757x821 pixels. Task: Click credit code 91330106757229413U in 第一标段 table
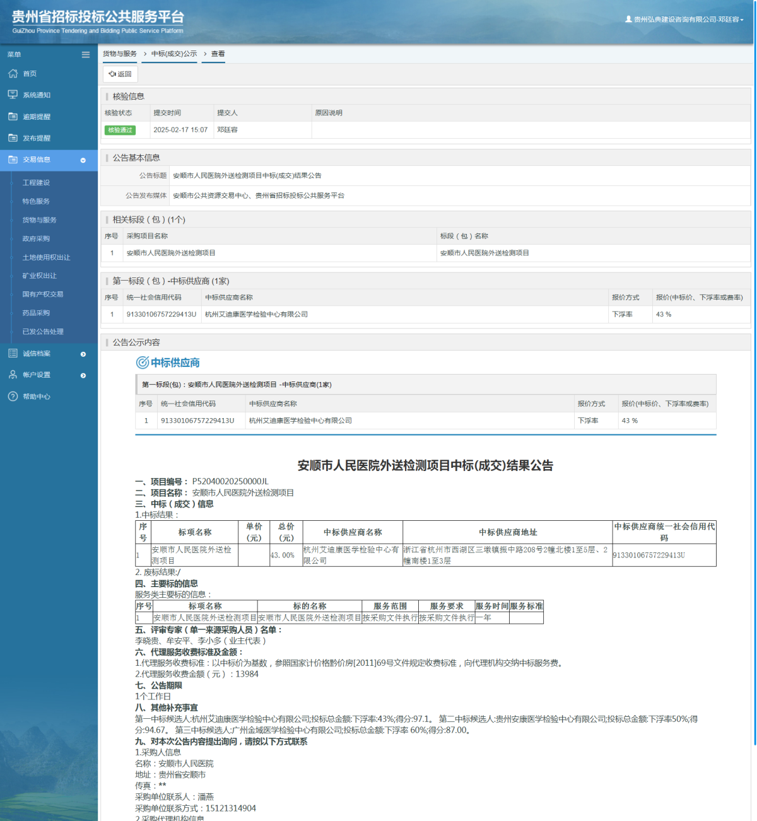click(161, 314)
